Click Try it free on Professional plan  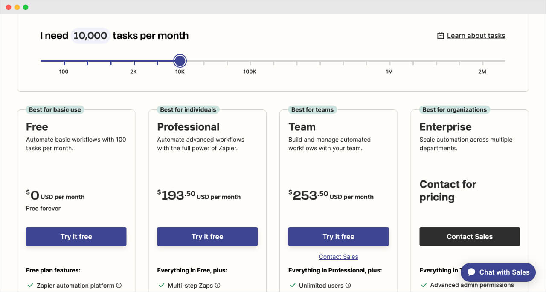tap(207, 237)
